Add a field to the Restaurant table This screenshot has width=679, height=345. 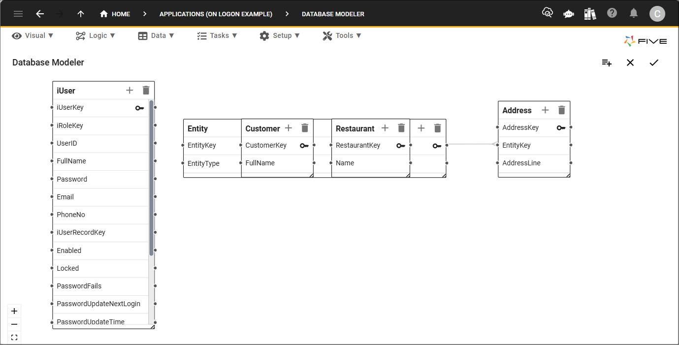coord(385,128)
